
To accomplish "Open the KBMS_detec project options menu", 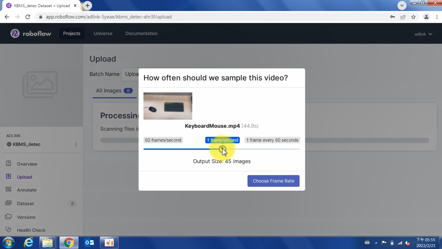I will pos(76,144).
